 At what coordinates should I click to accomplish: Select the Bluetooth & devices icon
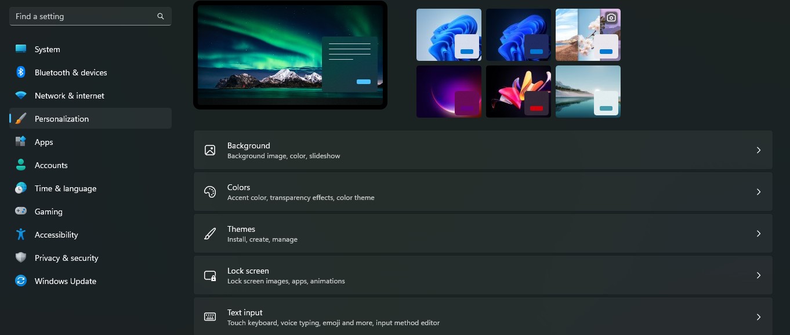pyautogui.click(x=21, y=72)
